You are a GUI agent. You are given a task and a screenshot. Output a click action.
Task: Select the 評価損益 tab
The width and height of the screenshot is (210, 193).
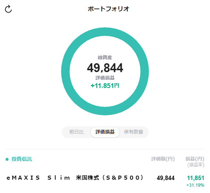click(x=105, y=132)
